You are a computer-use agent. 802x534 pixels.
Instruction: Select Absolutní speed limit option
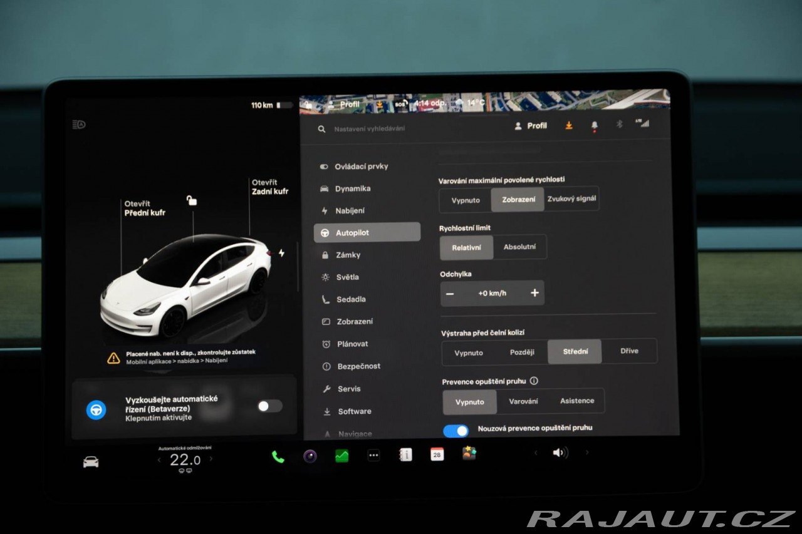click(519, 247)
